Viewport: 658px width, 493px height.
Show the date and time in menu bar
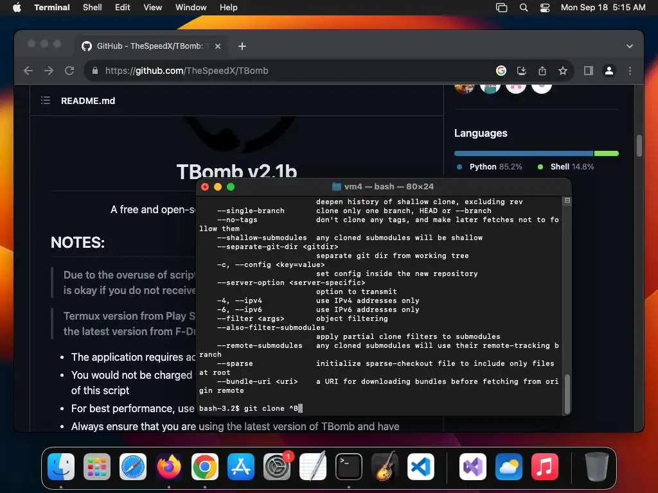(x=603, y=7)
